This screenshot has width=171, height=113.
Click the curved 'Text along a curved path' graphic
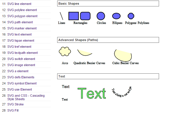(122, 92)
